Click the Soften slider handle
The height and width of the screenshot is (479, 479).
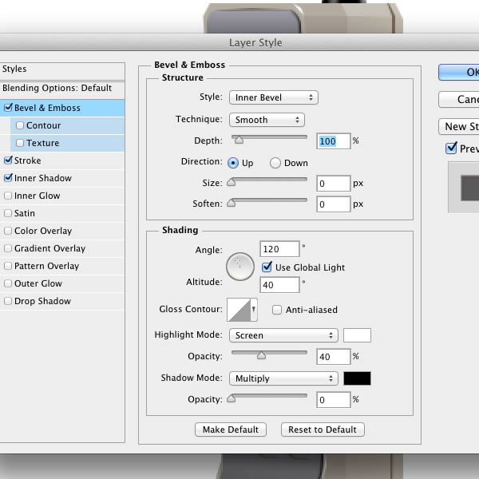click(232, 203)
